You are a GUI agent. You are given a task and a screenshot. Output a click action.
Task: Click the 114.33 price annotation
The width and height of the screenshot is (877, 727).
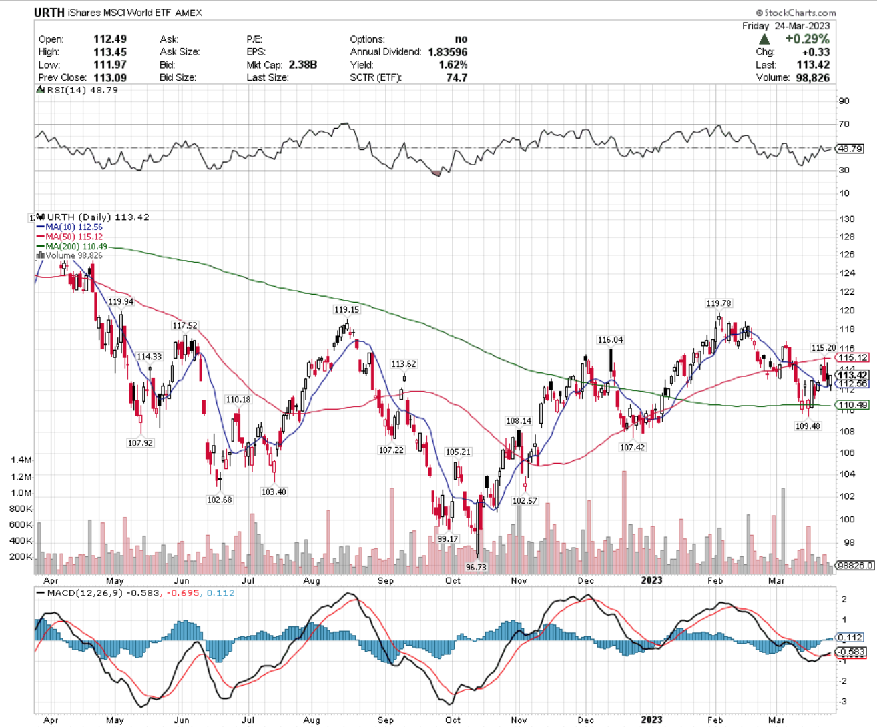(x=149, y=357)
